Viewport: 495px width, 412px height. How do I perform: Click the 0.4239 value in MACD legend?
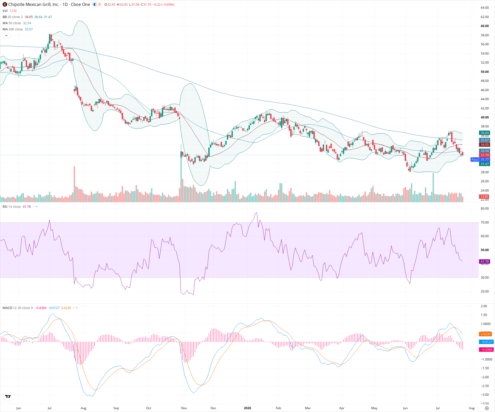coord(66,308)
